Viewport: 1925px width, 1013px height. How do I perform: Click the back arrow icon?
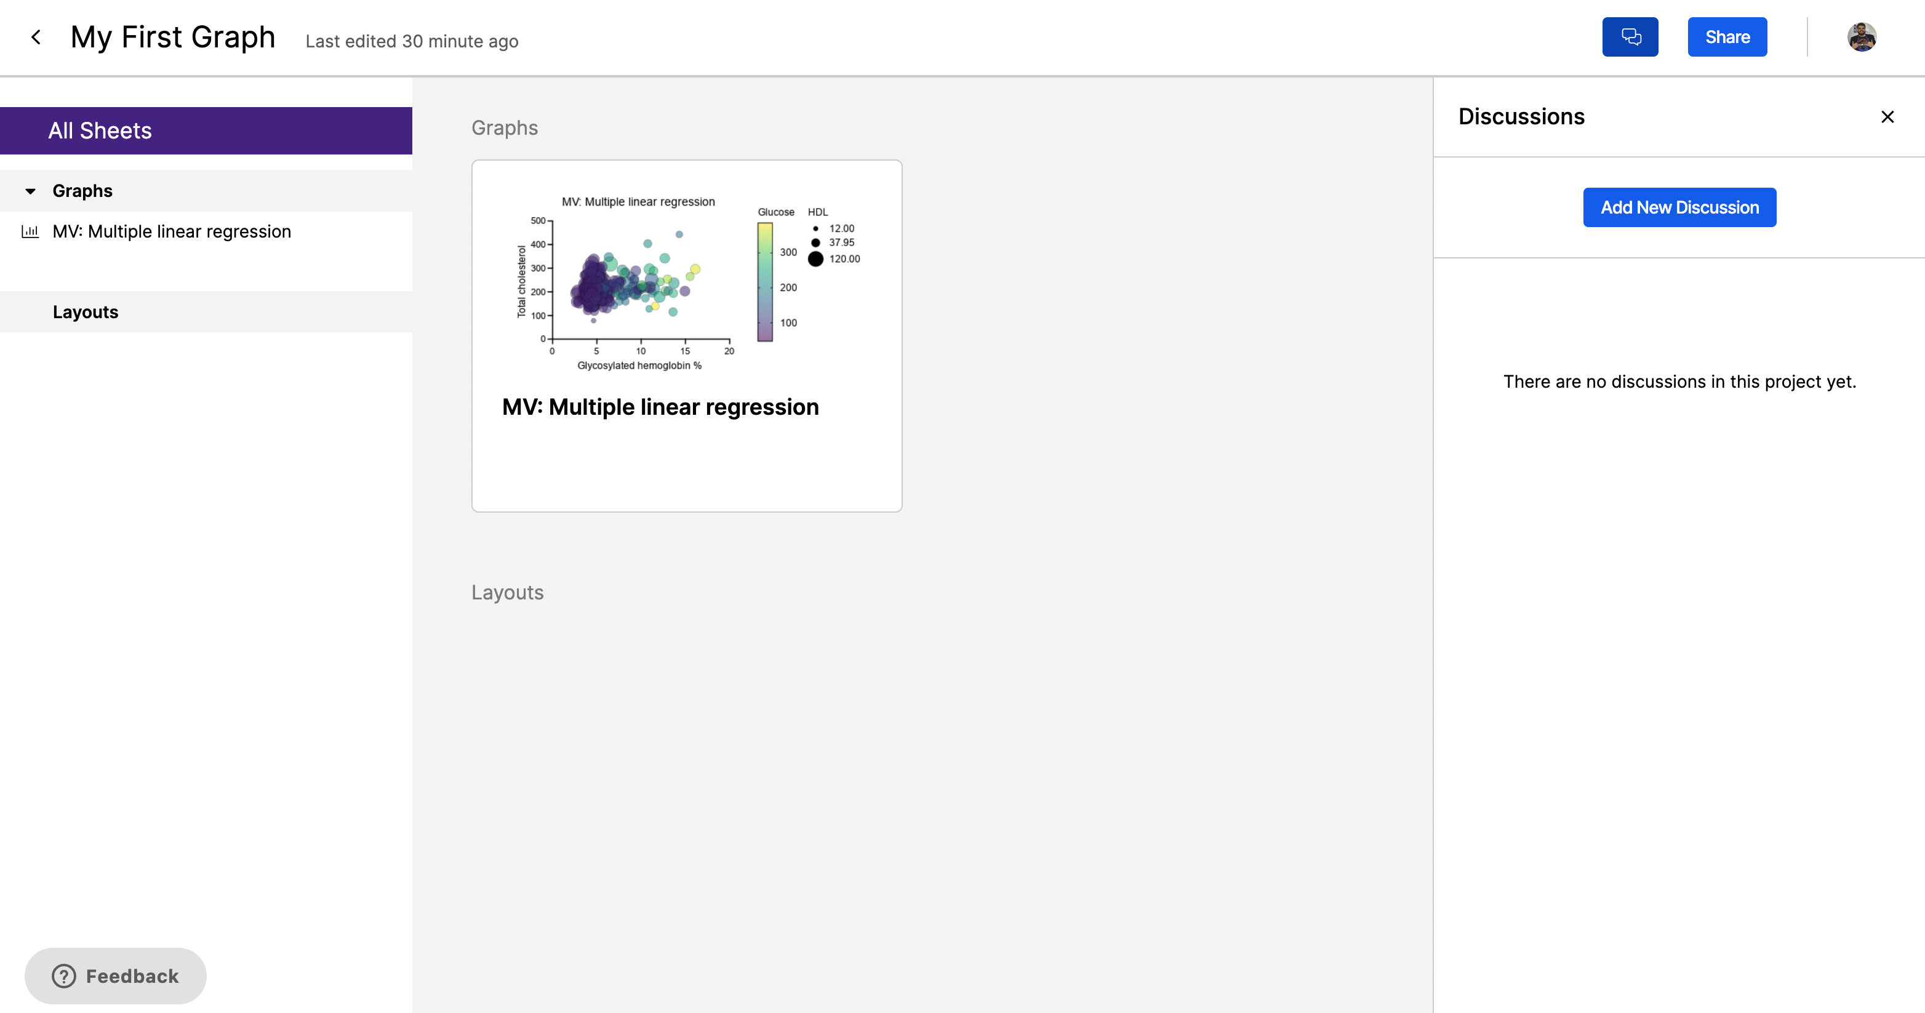[36, 38]
